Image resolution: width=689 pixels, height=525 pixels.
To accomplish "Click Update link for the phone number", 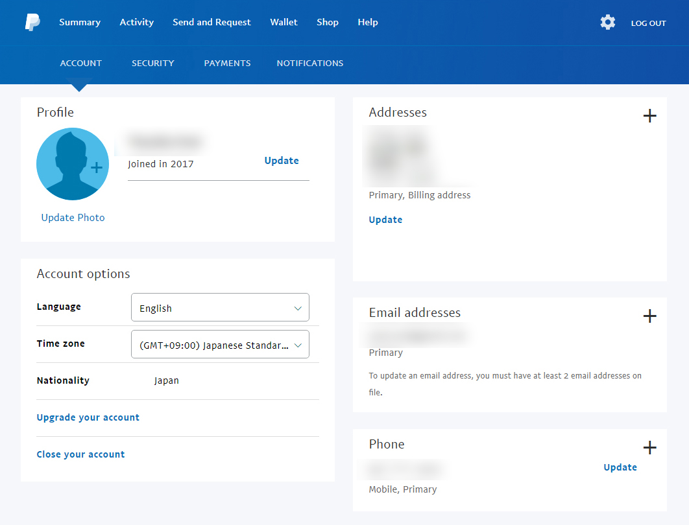I will (x=620, y=467).
